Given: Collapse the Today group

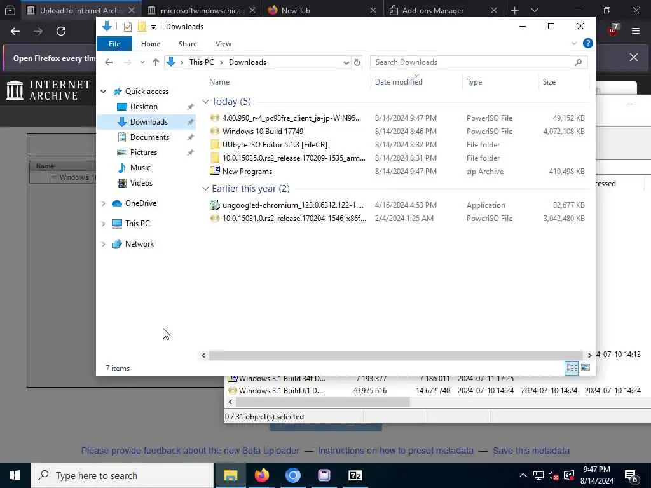Looking at the screenshot, I should click(205, 102).
